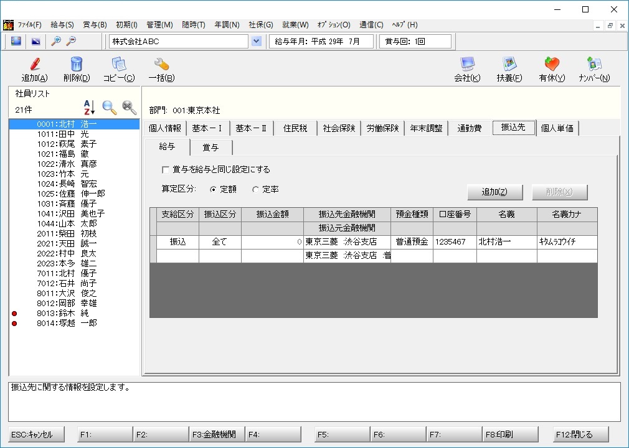This screenshot has width=629, height=448.
Task: Click the cancel-search magnifier icon with X
Action: [129, 108]
